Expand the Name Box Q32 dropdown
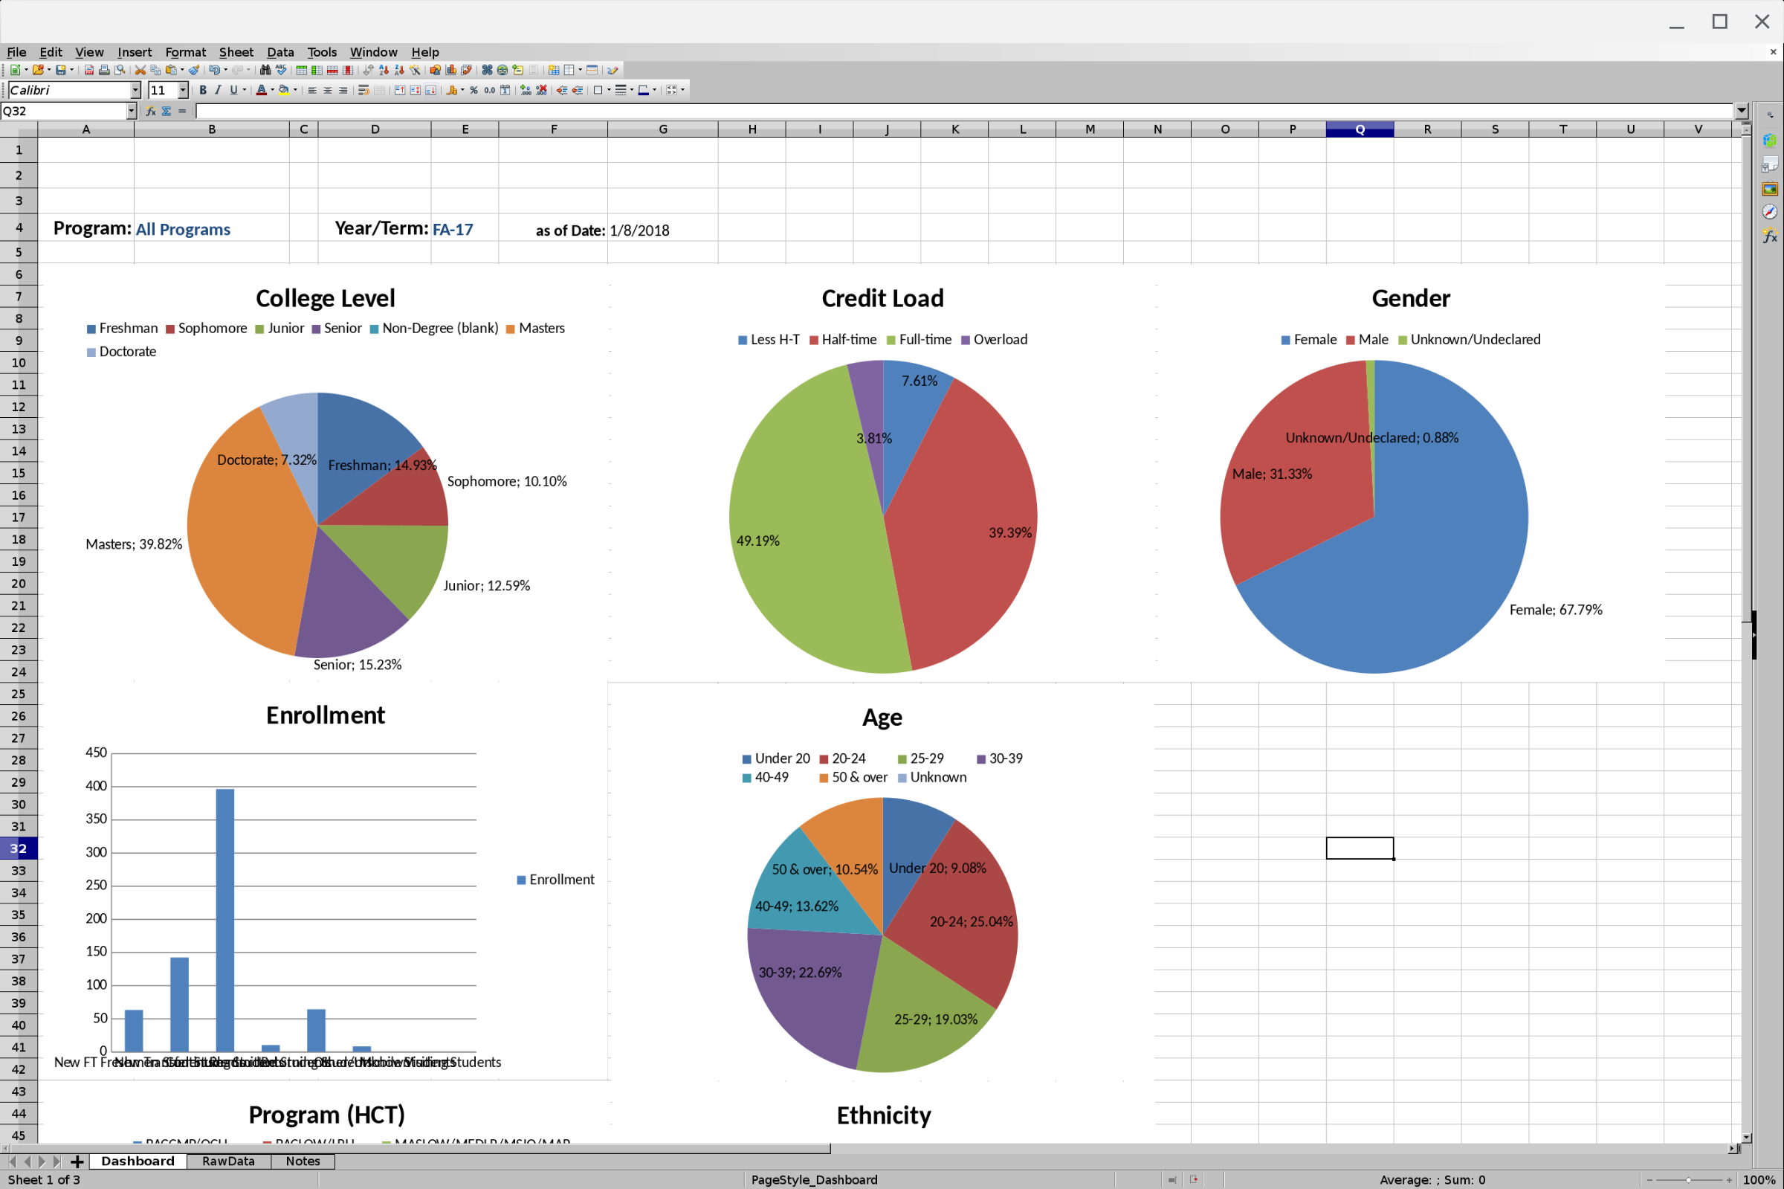 point(131,111)
